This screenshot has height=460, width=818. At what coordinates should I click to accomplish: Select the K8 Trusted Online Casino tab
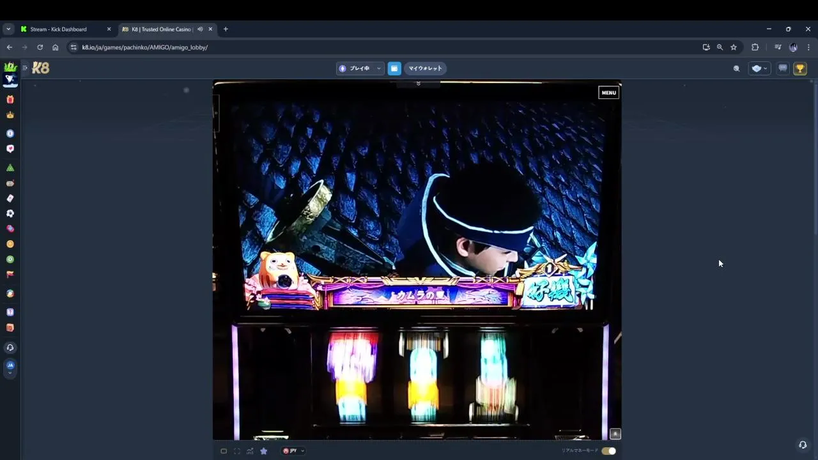click(167, 29)
